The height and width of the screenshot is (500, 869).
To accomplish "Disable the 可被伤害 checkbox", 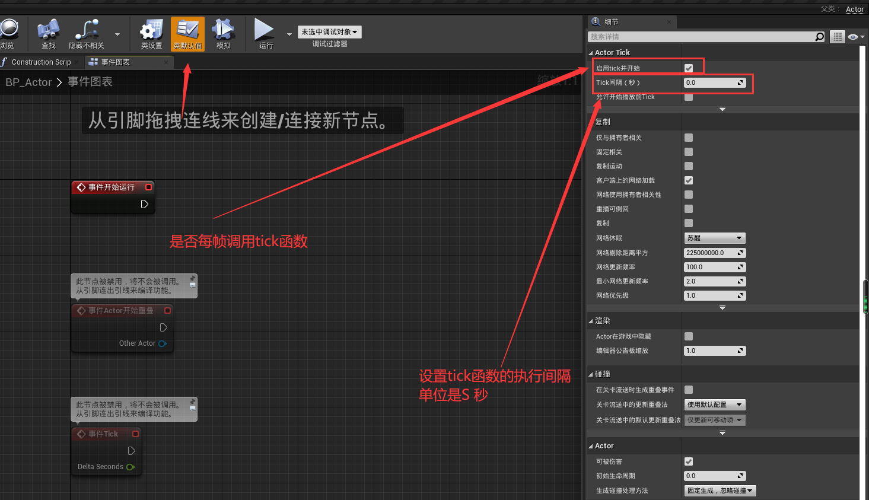I will coord(689,461).
